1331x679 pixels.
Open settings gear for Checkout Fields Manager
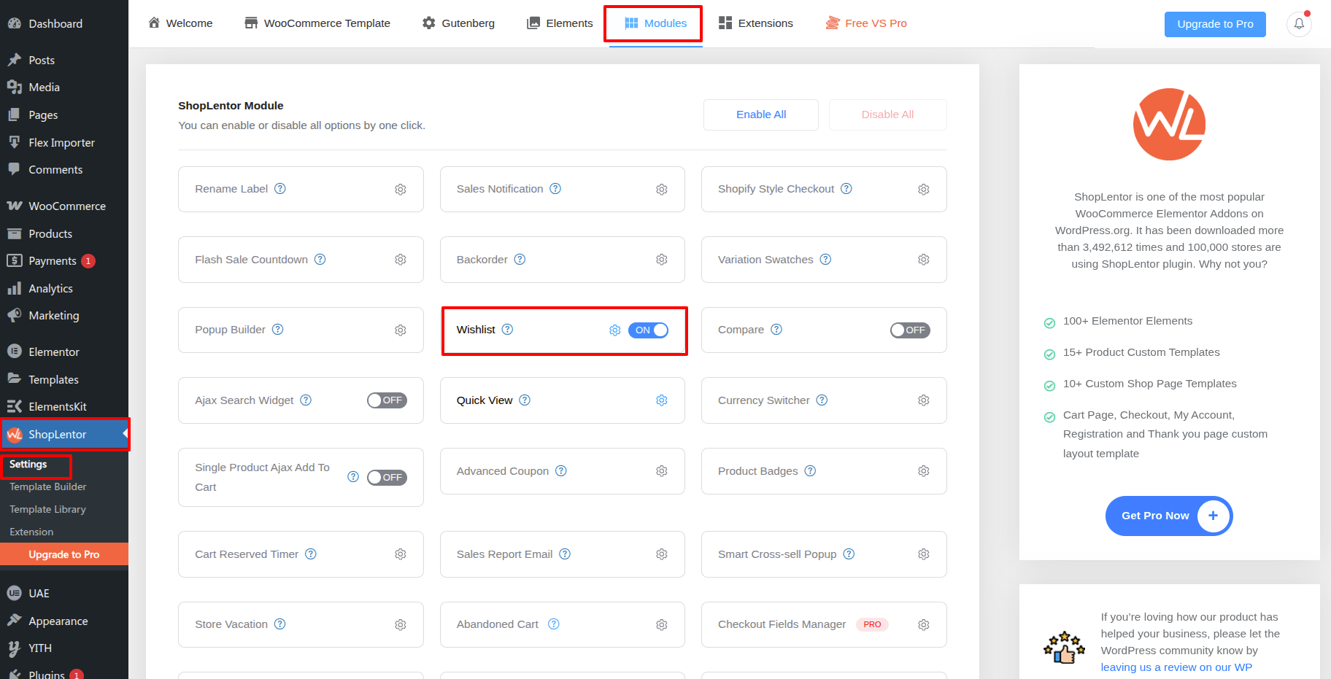[x=924, y=625]
